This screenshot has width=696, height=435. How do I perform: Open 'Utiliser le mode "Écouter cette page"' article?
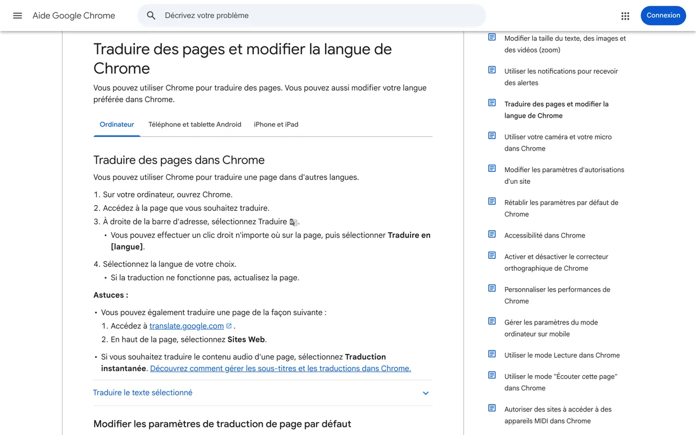click(561, 382)
